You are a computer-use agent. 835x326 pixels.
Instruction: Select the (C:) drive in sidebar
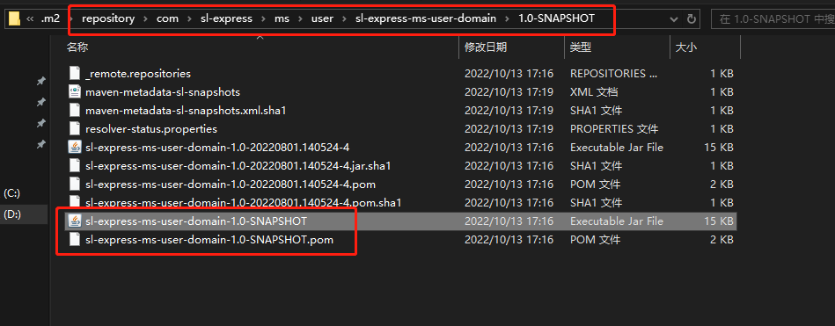11,193
